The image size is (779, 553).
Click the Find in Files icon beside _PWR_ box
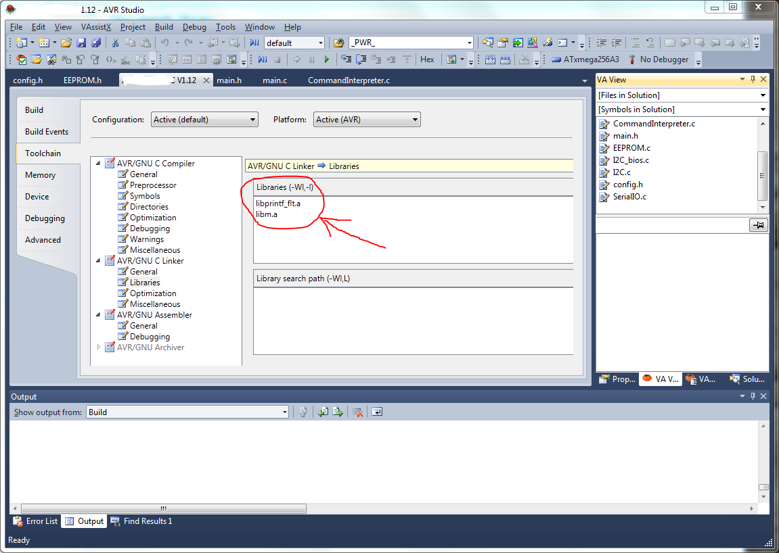tap(339, 43)
